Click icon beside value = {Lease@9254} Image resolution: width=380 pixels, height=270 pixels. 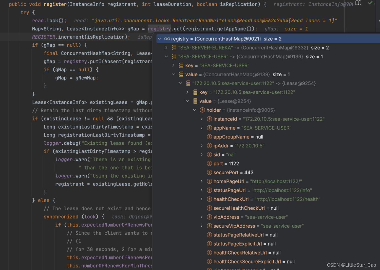195,101
